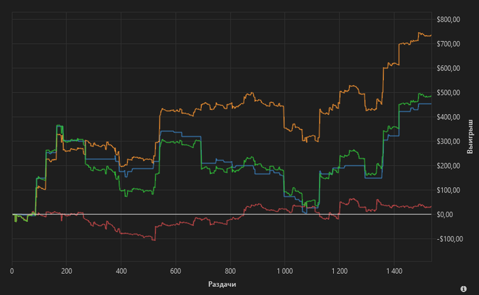Click the $100,00 axis label
The width and height of the screenshot is (479, 295).
click(448, 190)
